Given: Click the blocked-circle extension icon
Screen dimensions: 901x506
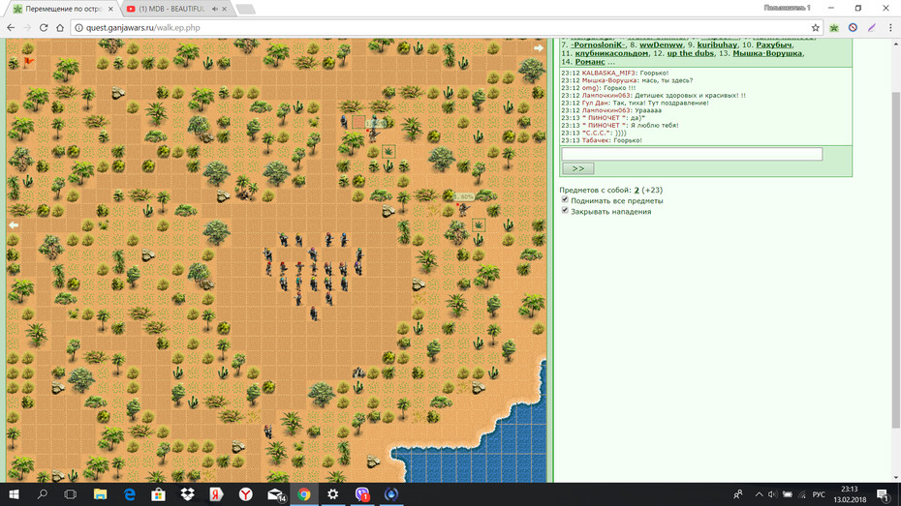Looking at the screenshot, I should click(853, 27).
